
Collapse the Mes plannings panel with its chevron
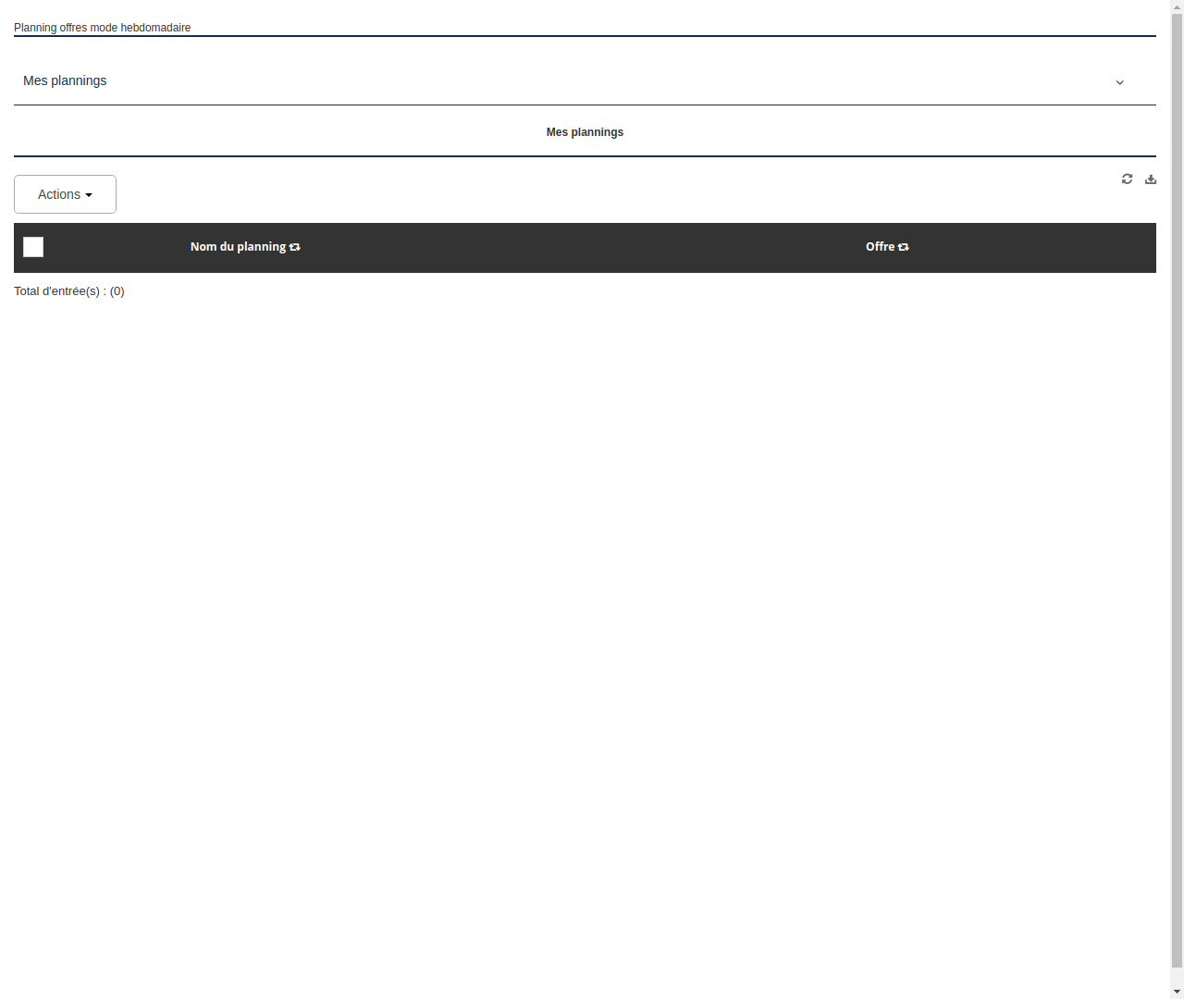click(1119, 82)
